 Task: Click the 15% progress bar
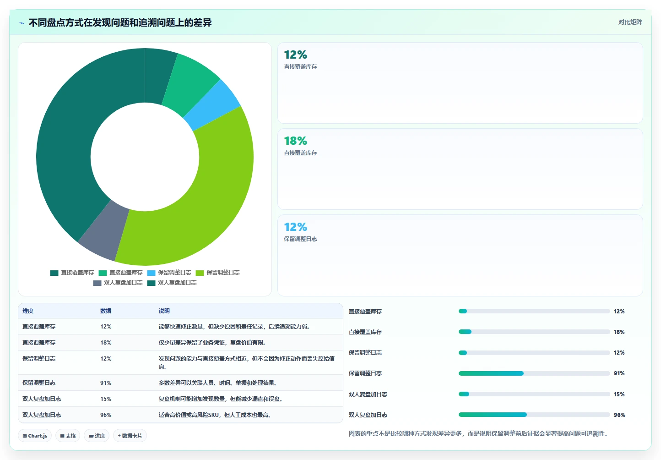[x=534, y=394]
